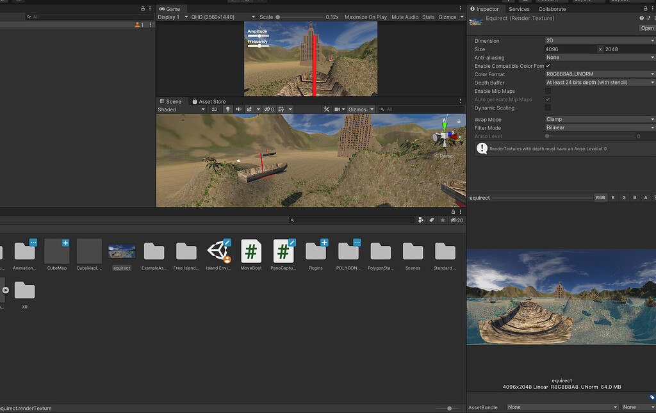
Task: Click the Open button in the Inspector
Action: tap(646, 28)
